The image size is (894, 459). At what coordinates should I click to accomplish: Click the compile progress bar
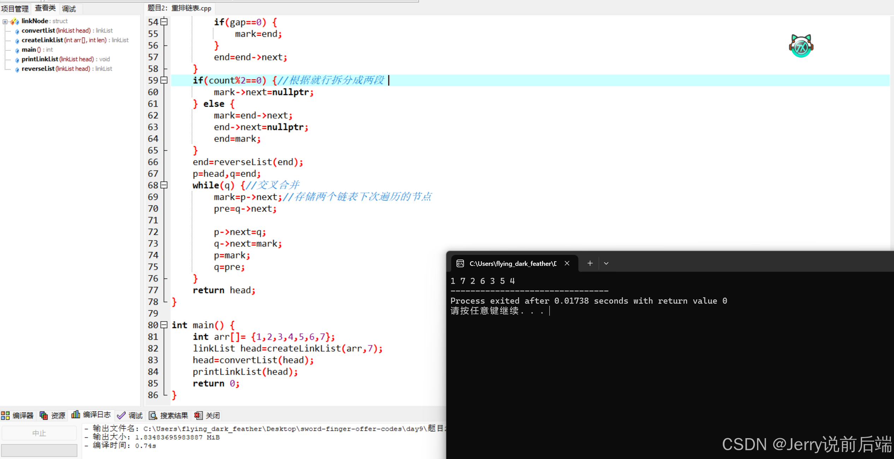tap(39, 450)
